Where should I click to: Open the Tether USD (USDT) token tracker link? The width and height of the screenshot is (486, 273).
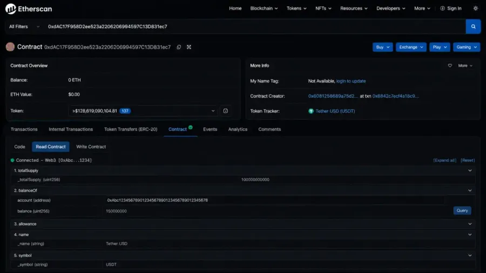pyautogui.click(x=335, y=111)
